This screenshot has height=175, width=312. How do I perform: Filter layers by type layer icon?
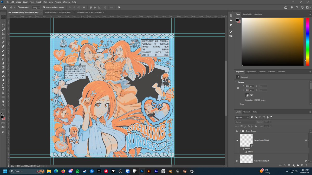(x=259, y=117)
